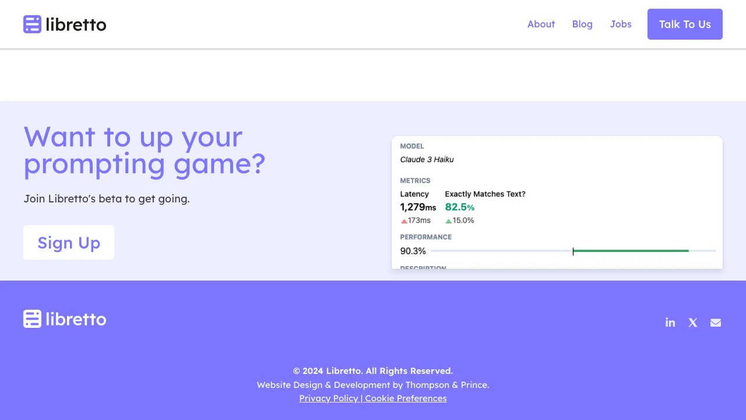The width and height of the screenshot is (746, 420).
Task: Click the 90.3% performance value
Action: (413, 251)
